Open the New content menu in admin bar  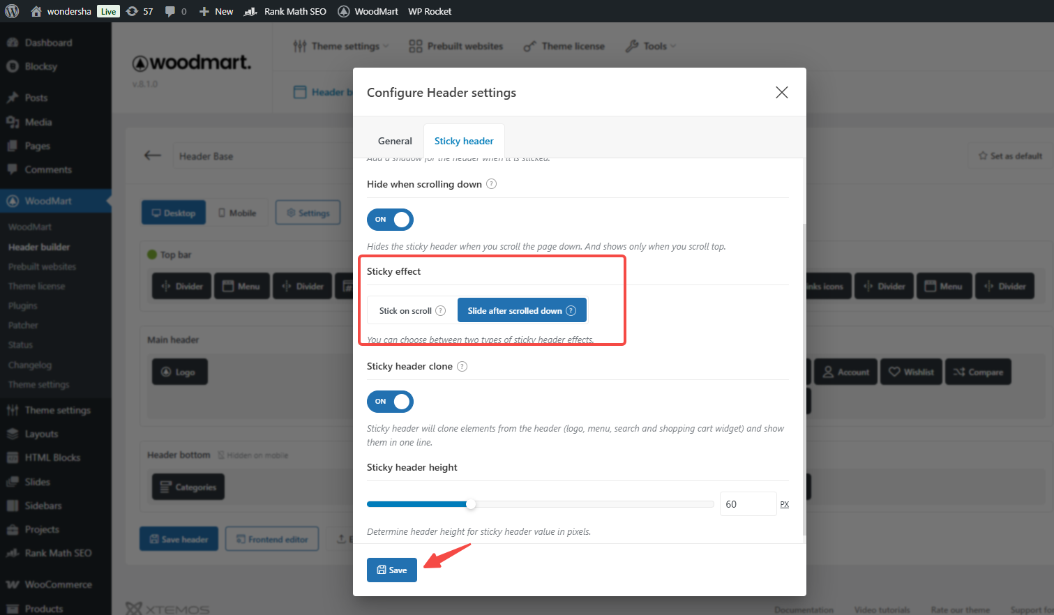pyautogui.click(x=216, y=11)
